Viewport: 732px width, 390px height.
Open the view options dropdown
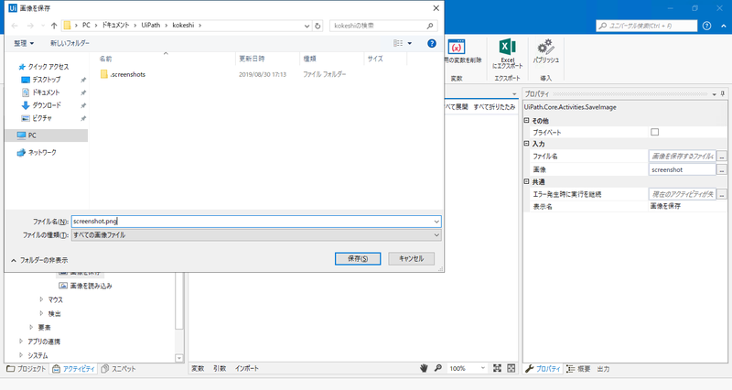[x=409, y=43]
